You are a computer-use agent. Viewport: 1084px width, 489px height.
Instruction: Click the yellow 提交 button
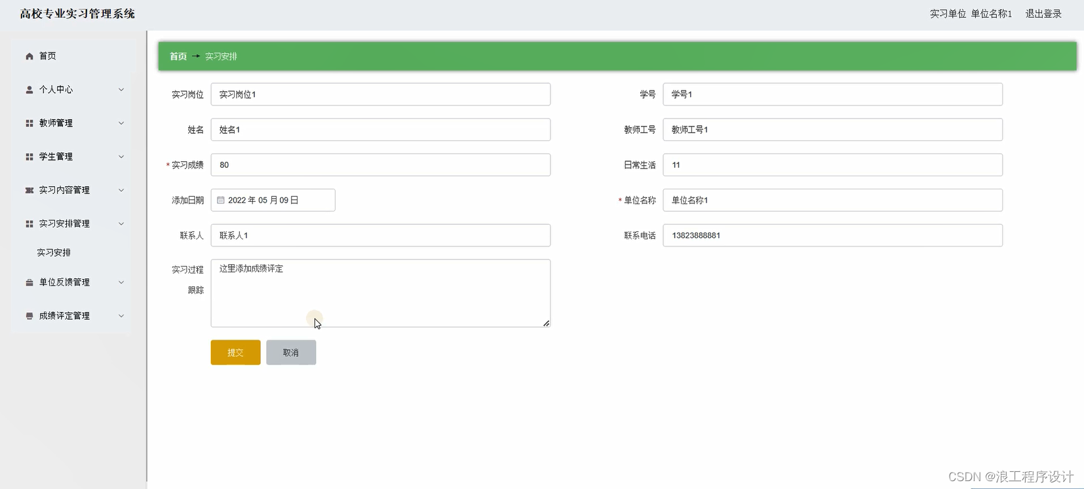click(235, 353)
